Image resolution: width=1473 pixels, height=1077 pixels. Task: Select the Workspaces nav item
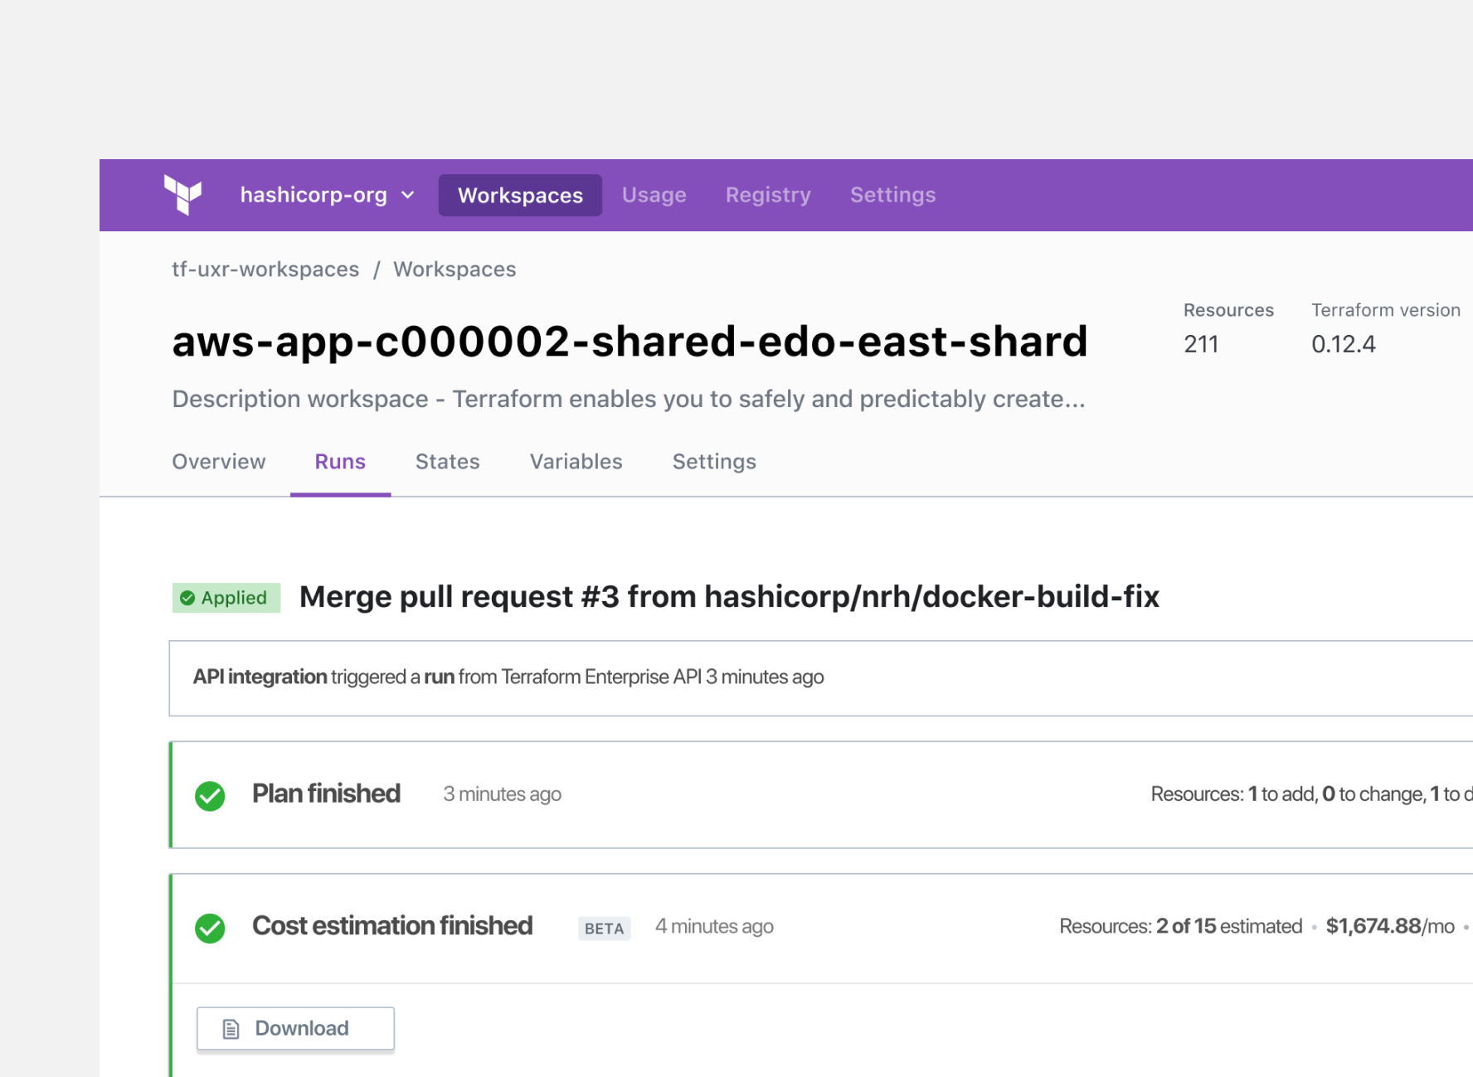pyautogui.click(x=520, y=195)
